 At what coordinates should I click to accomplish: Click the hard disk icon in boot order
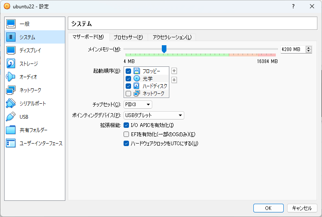pos(136,86)
